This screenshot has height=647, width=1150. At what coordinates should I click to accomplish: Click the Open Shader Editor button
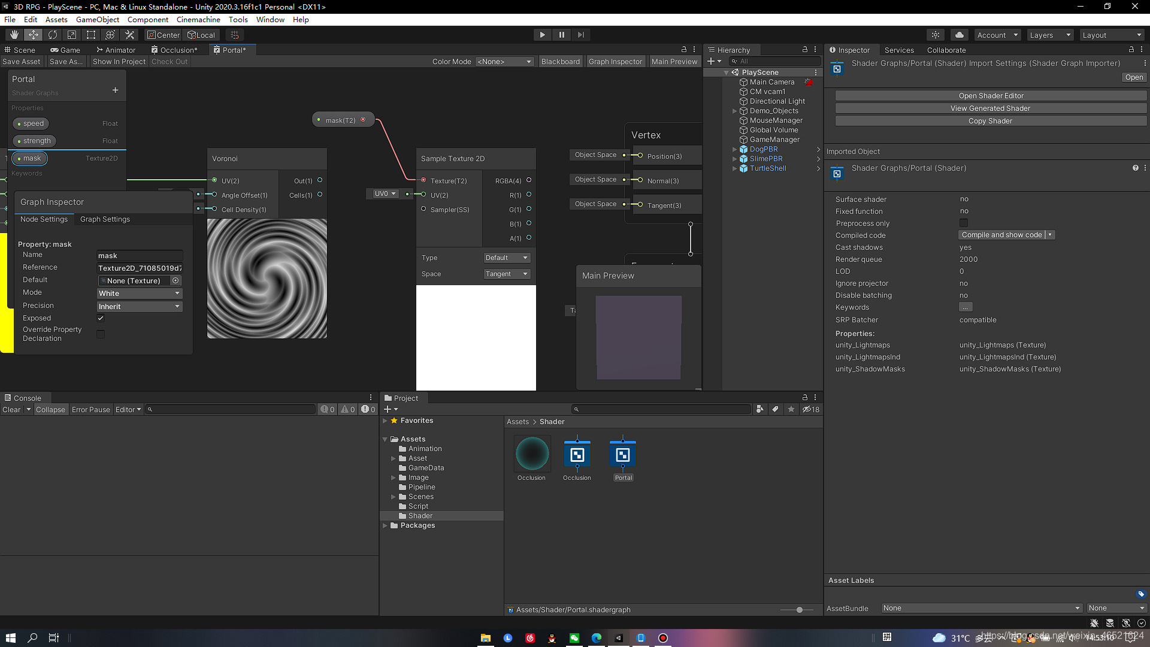click(991, 96)
